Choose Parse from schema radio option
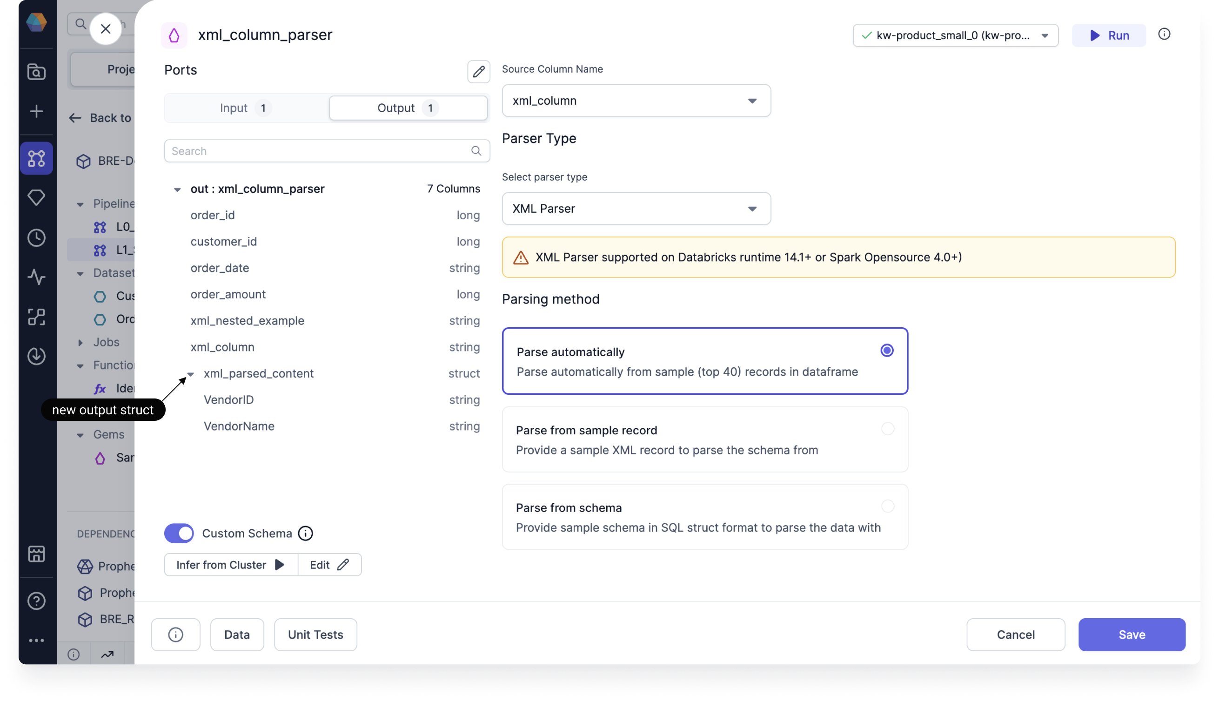 click(x=888, y=506)
